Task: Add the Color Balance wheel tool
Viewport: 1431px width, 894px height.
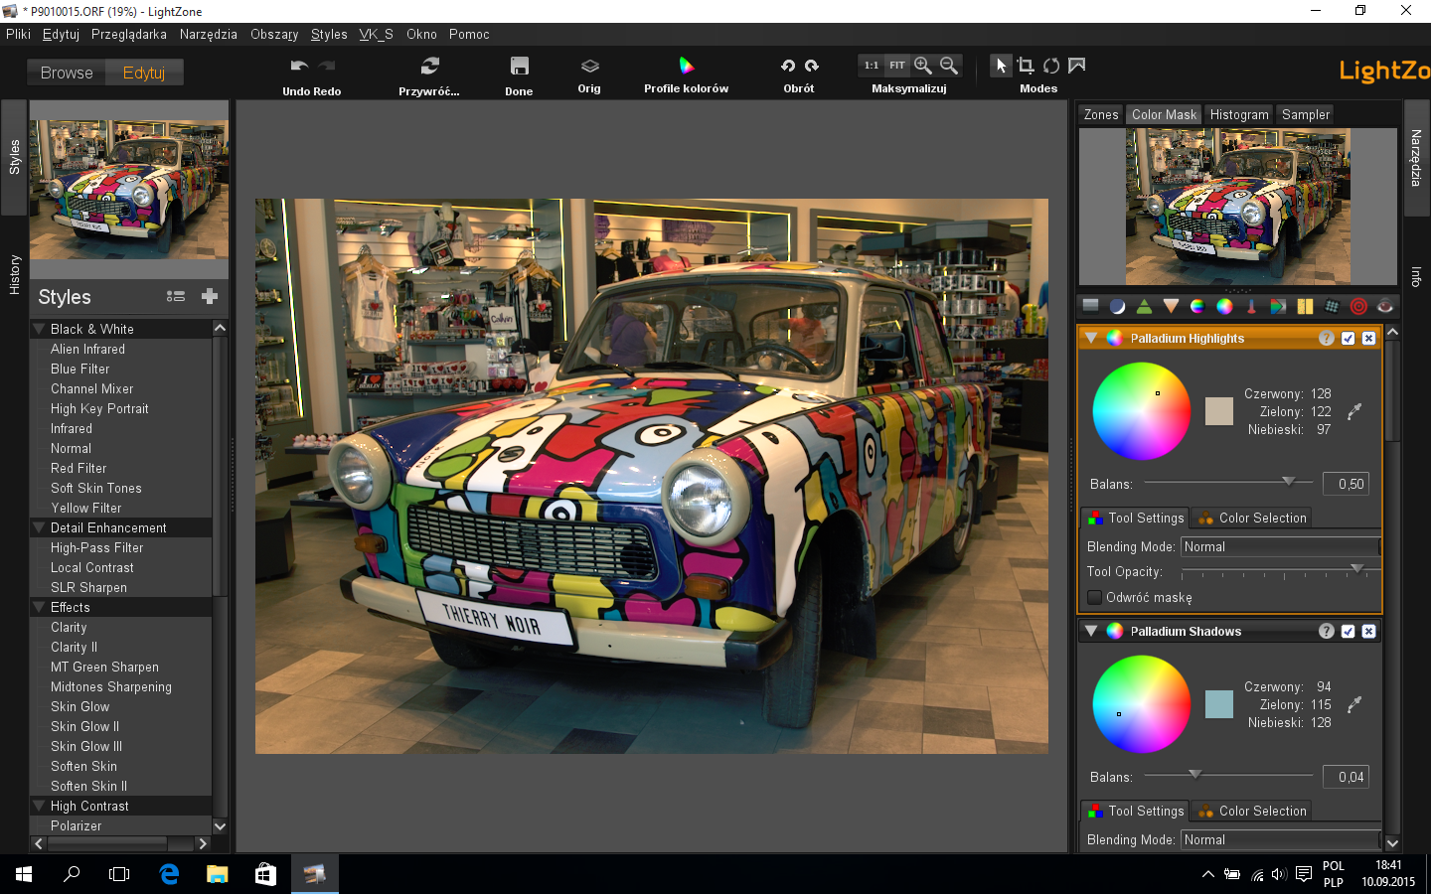Action: pos(1224,306)
